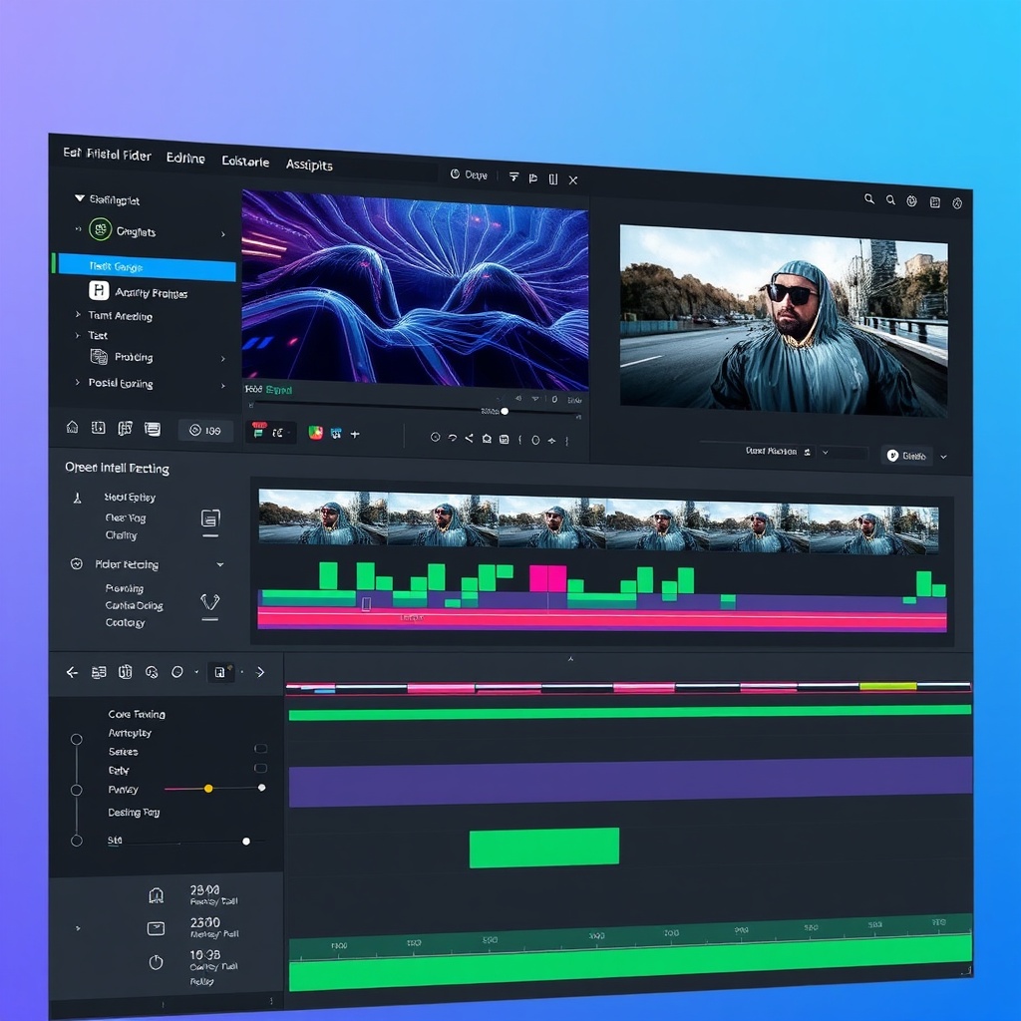Select the radio circle beside Std
The height and width of the screenshot is (1021, 1021).
click(x=76, y=841)
